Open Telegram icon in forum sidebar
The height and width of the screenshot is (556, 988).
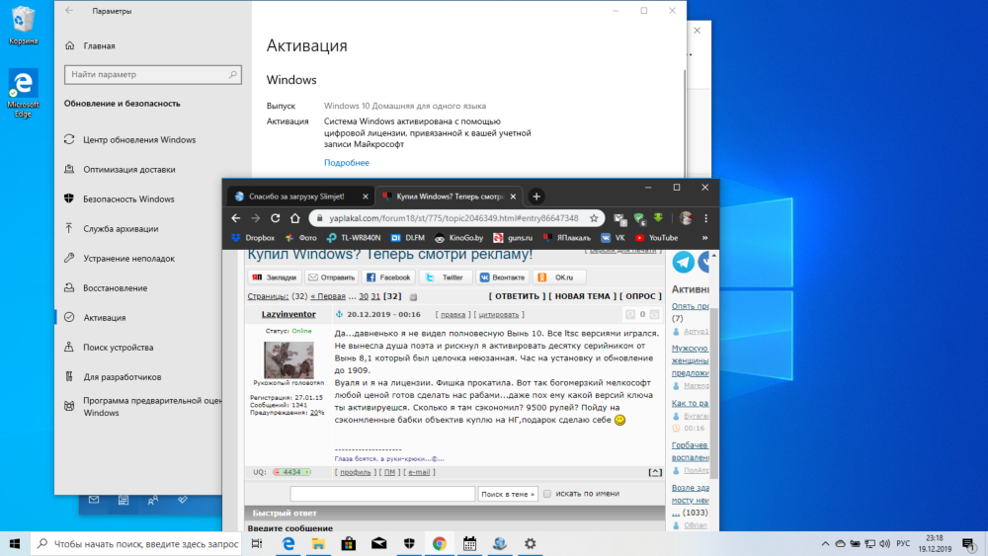click(683, 262)
